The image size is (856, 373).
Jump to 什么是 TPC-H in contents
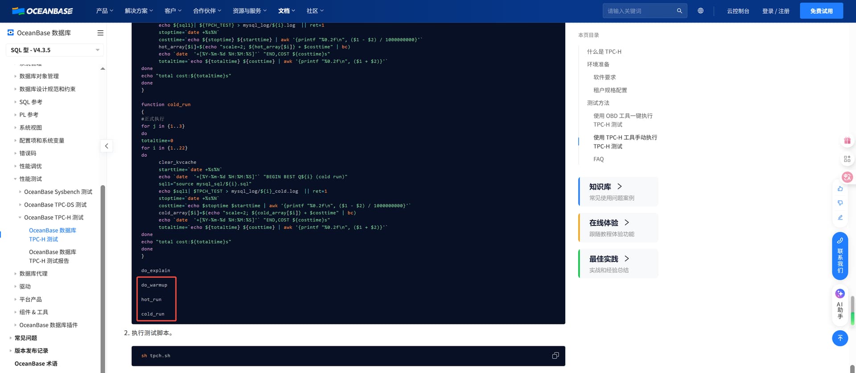pyautogui.click(x=604, y=52)
